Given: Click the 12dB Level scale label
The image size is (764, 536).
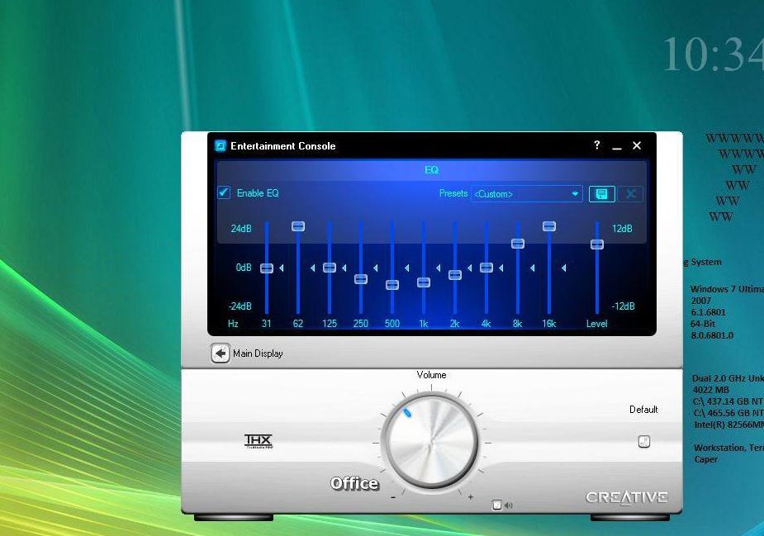Looking at the screenshot, I should [x=622, y=229].
